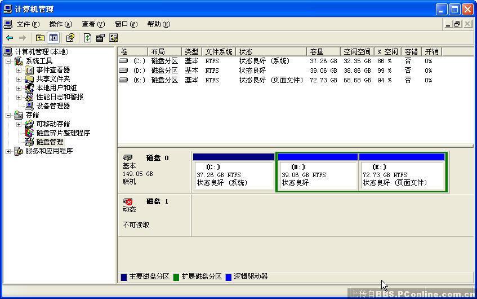Restore the inner MDI child window
This screenshot has height=299, width=477.
(457, 24)
